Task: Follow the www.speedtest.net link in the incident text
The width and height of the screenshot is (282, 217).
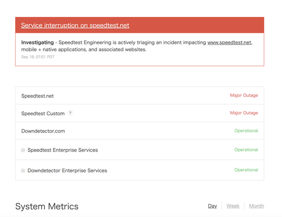Action: 230,42
